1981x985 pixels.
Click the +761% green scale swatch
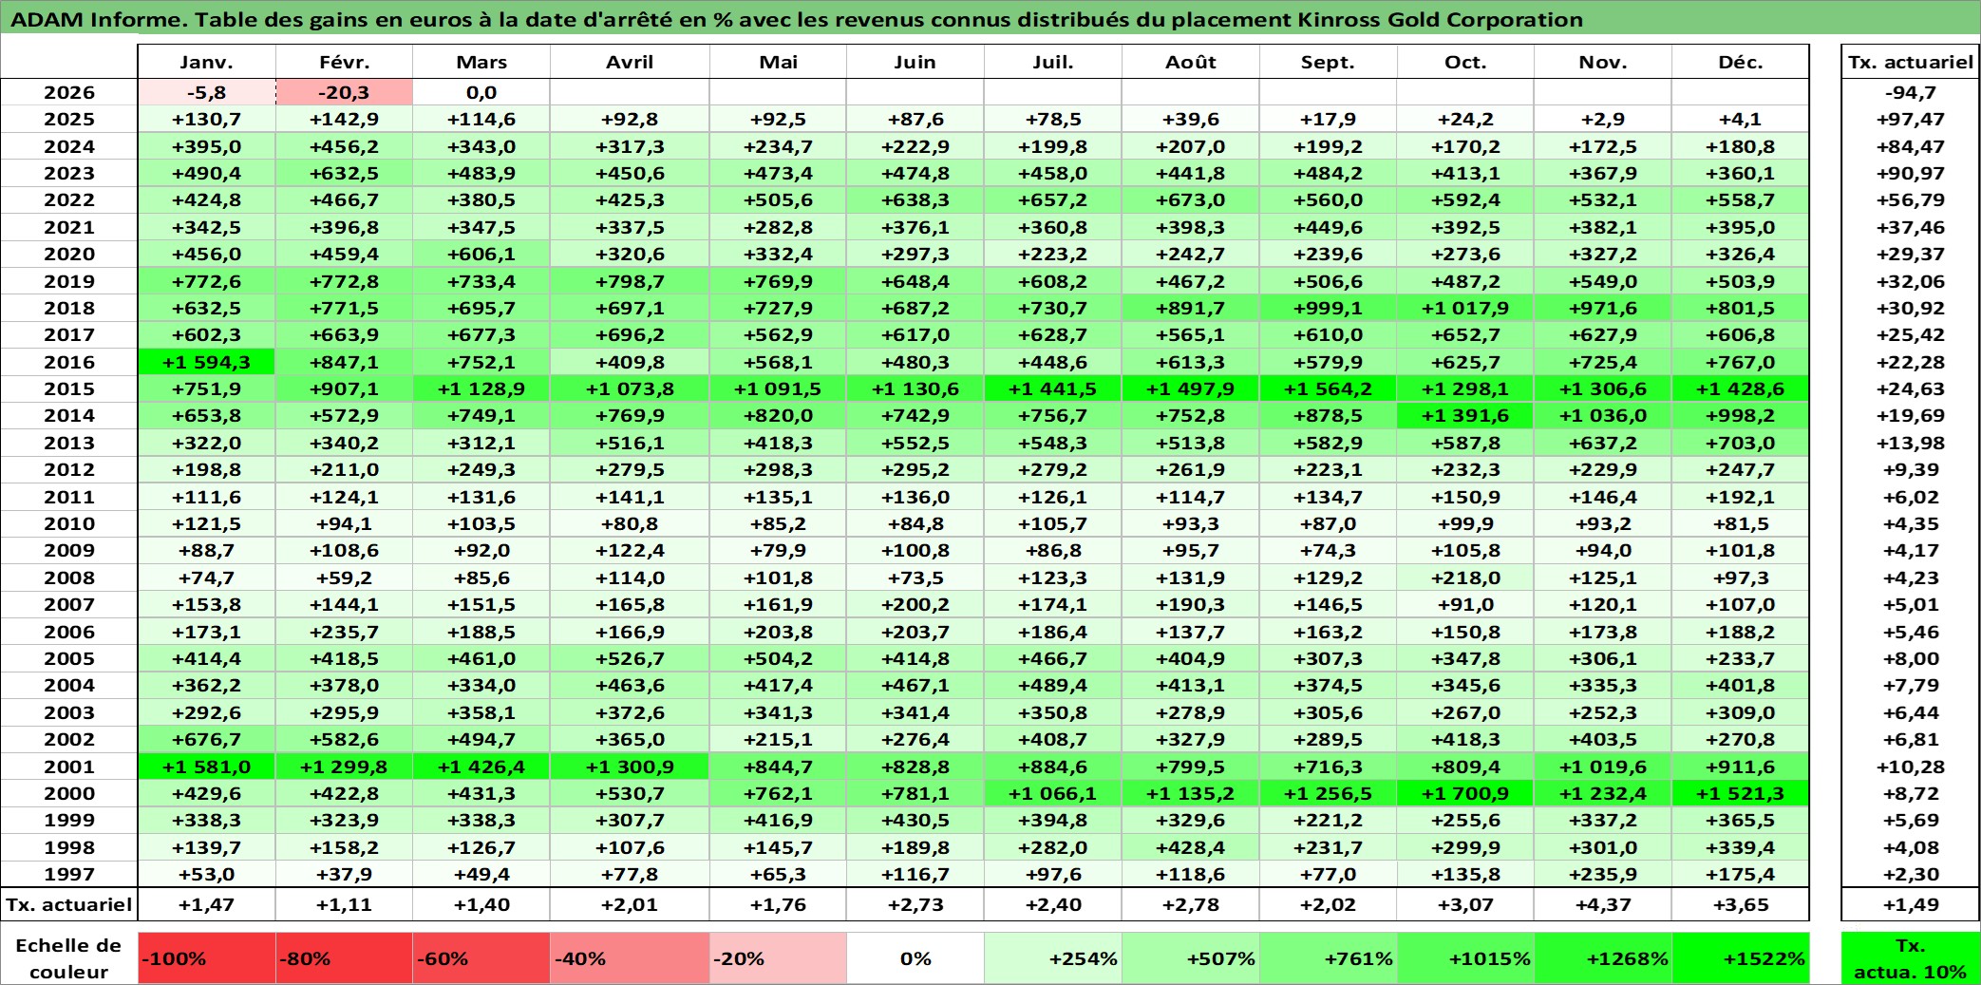[x=1329, y=958]
